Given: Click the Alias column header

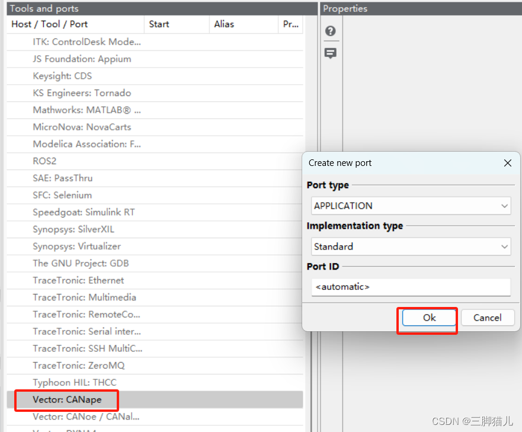Looking at the screenshot, I should point(244,24).
